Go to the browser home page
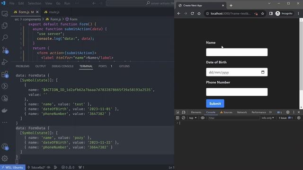 click(199, 14)
